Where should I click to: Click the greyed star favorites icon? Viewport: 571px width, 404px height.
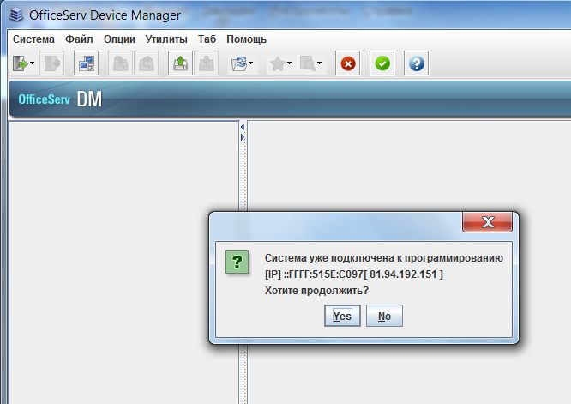tap(278, 63)
